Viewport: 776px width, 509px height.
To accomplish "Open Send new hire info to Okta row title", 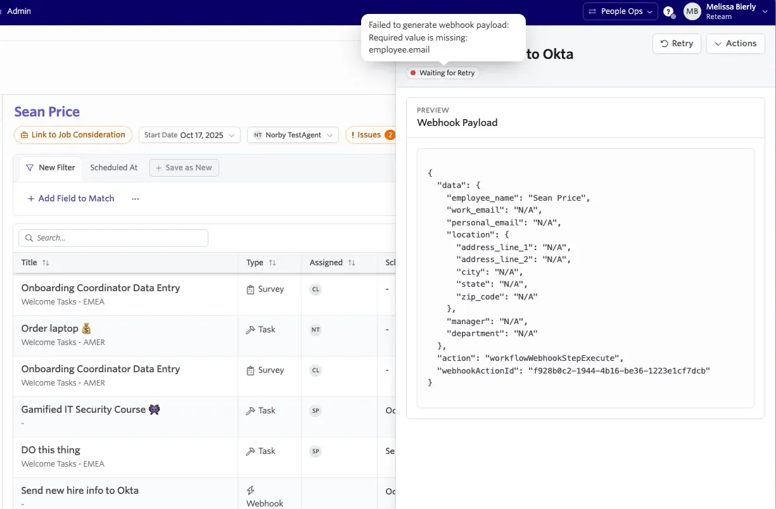I will (80, 491).
